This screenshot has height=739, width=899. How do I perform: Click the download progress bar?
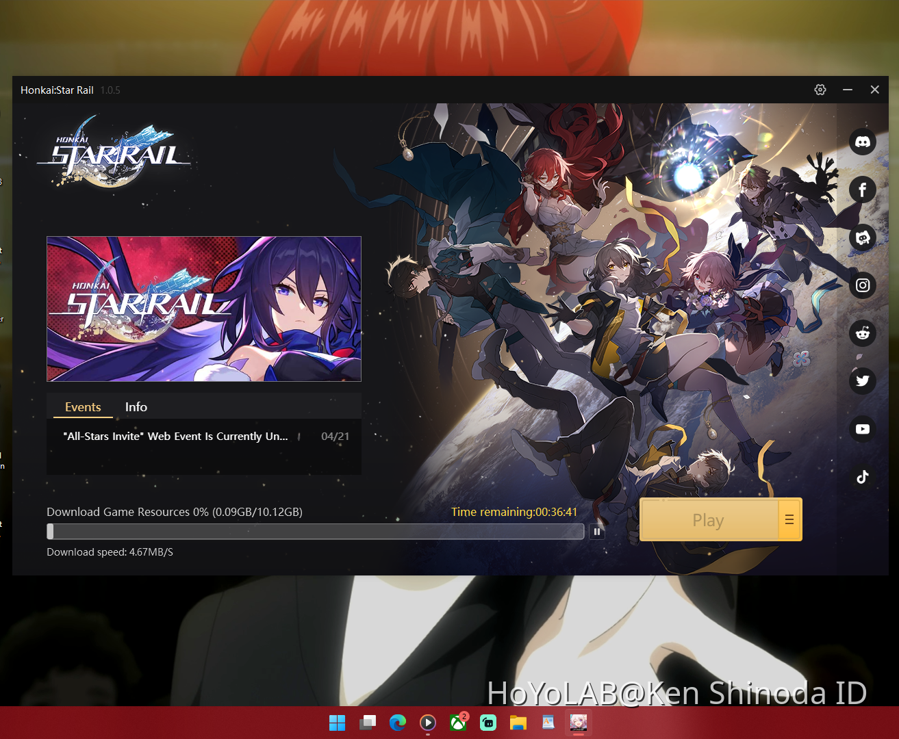click(315, 531)
